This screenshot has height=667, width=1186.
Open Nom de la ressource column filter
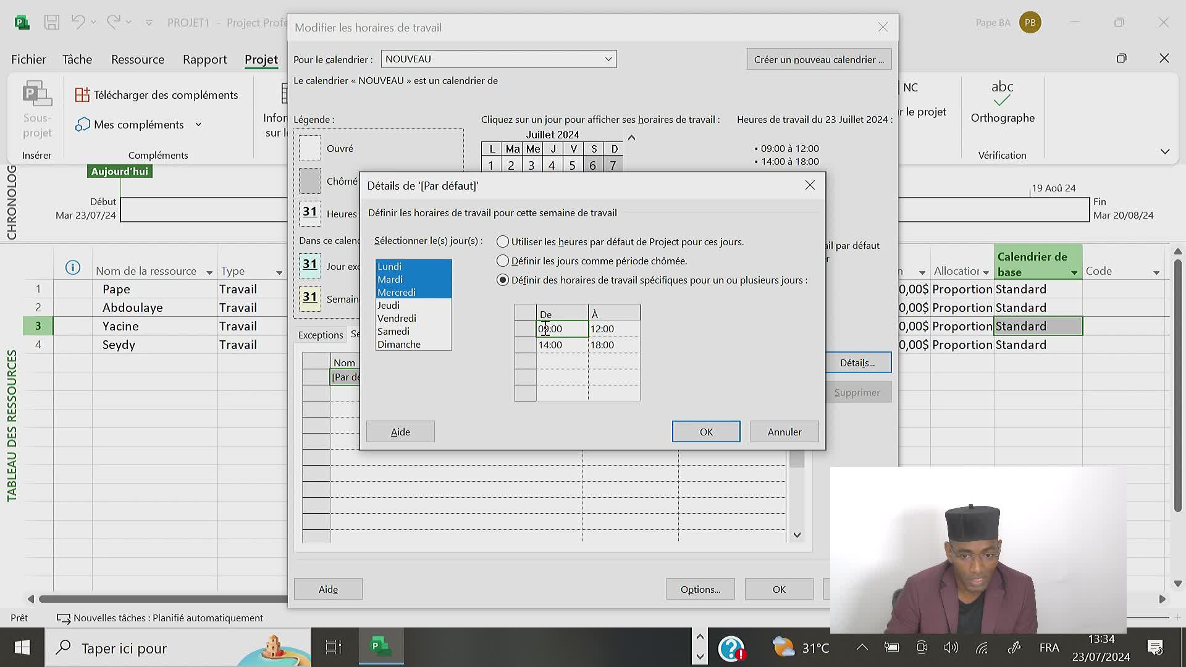(x=209, y=272)
